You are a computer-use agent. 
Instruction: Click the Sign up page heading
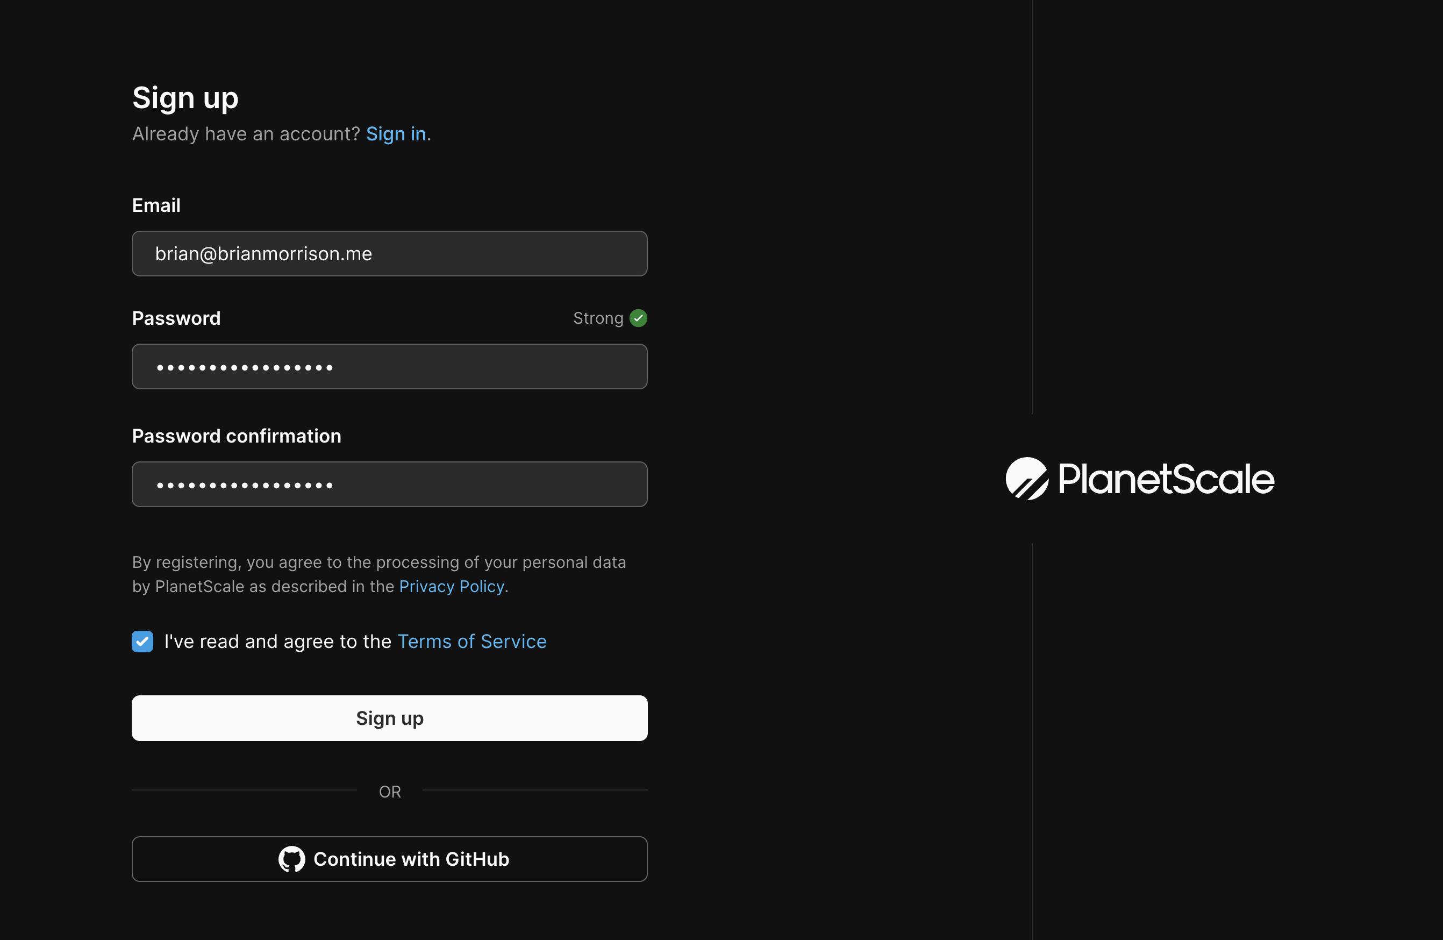pyautogui.click(x=185, y=98)
